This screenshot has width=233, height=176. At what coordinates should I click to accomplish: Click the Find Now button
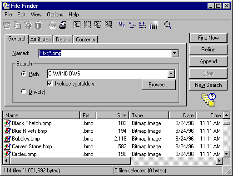(208, 38)
